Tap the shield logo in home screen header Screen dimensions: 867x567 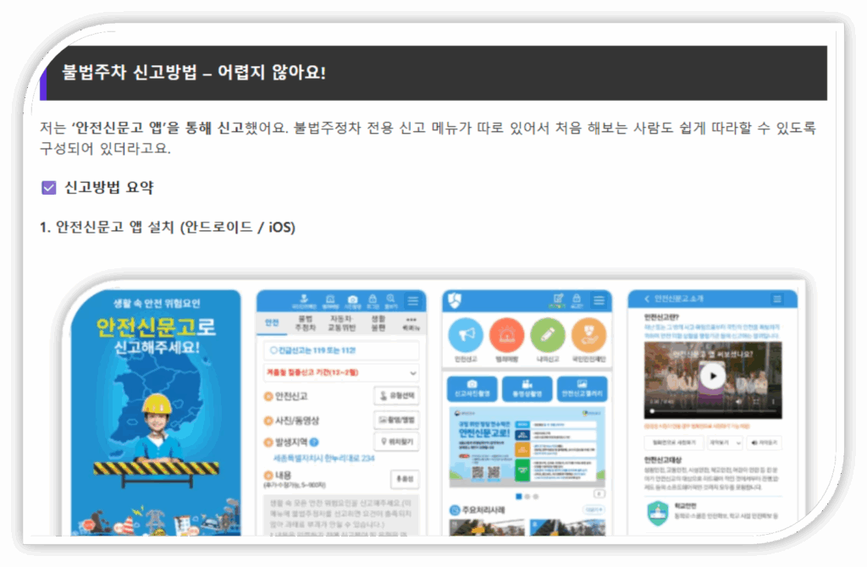455,300
